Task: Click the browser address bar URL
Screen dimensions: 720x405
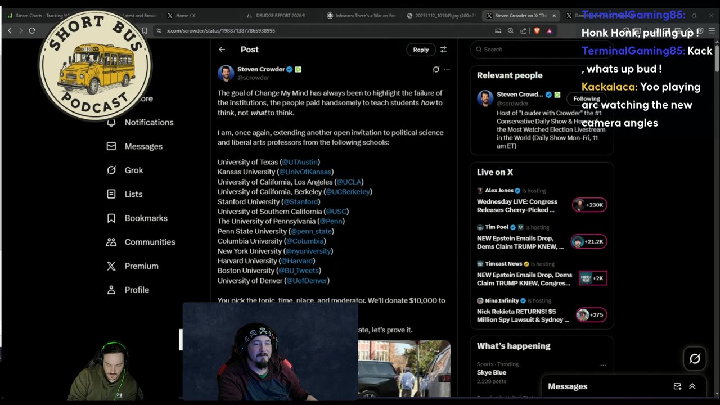Action: (220, 31)
